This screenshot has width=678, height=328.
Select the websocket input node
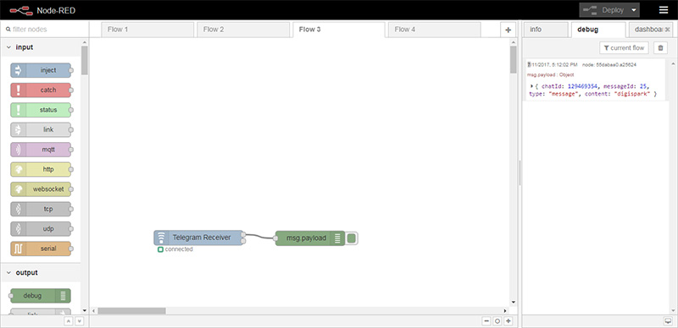point(41,189)
